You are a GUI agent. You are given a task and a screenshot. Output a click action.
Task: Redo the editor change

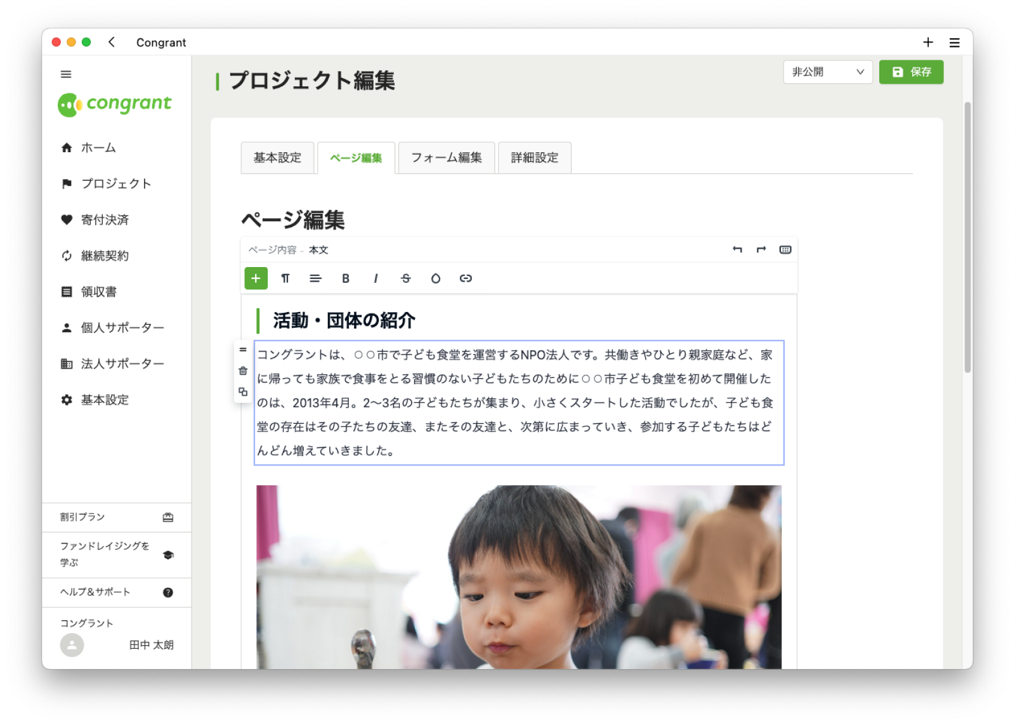tap(761, 250)
